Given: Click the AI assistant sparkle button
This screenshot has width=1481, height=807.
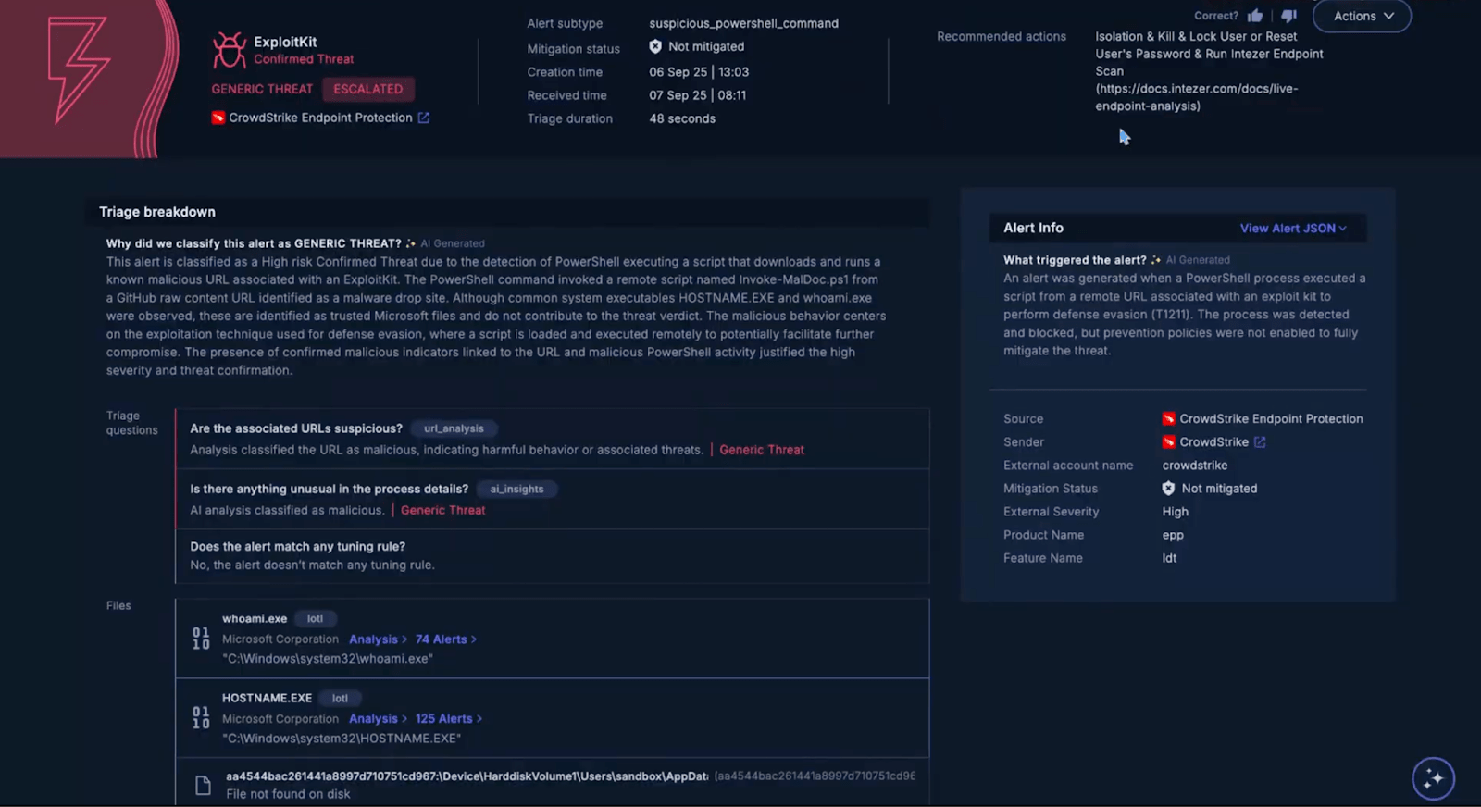Looking at the screenshot, I should coord(1433,778).
